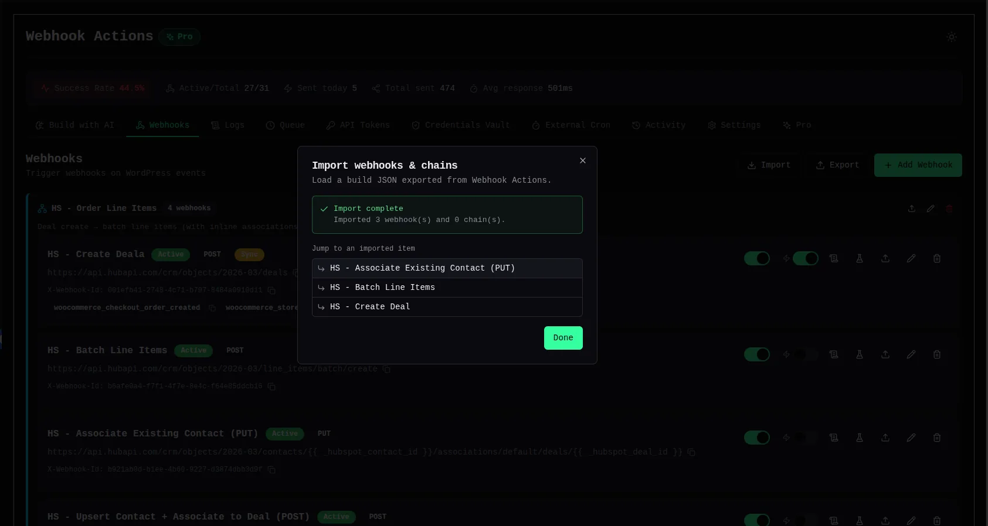
Task: Disable HS - Associate Existing Contact (PUT) webhook toggle
Action: pyautogui.click(x=757, y=438)
